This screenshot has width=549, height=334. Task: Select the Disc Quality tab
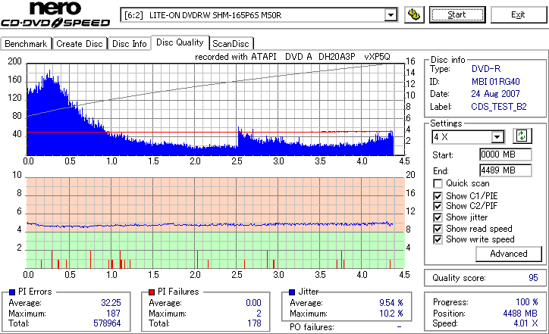tap(180, 42)
